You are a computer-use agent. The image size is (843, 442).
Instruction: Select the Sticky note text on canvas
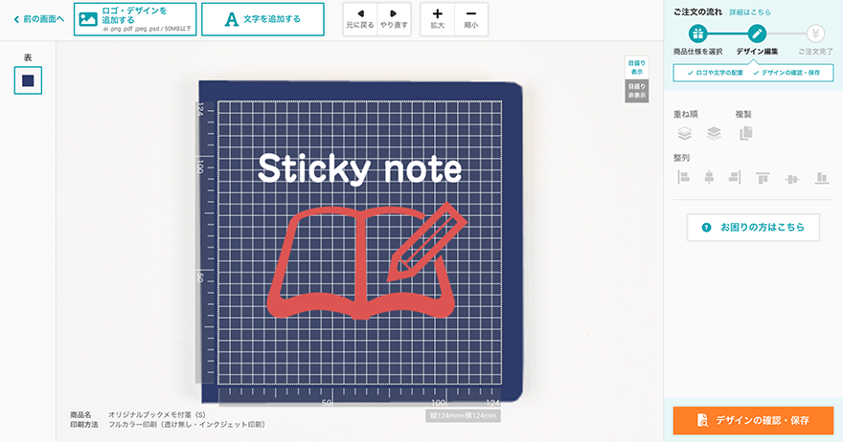pos(359,168)
